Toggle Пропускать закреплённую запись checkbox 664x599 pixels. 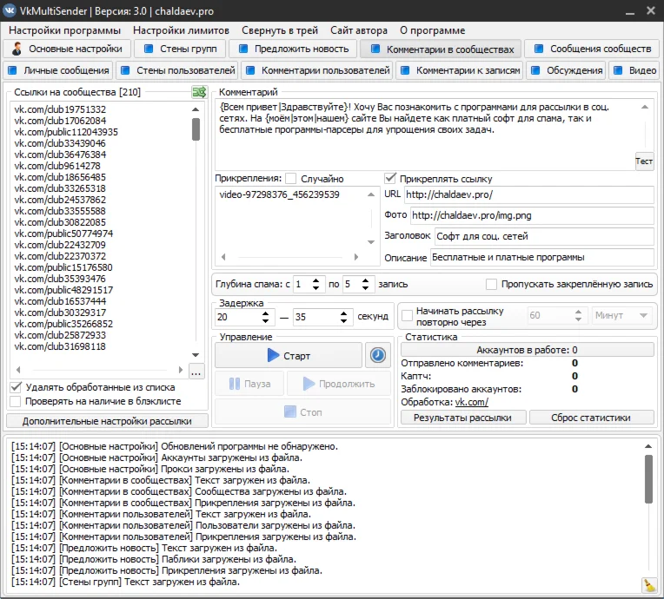[492, 284]
